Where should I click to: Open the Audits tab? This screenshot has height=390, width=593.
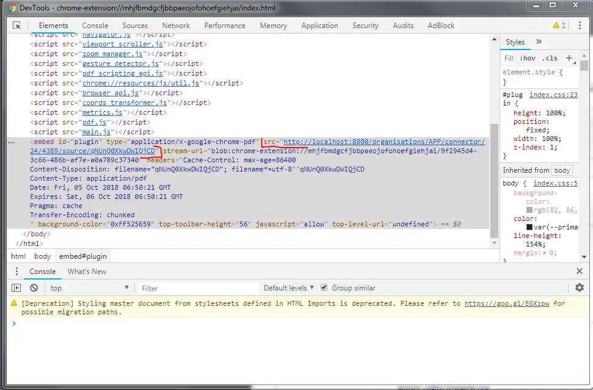click(403, 25)
